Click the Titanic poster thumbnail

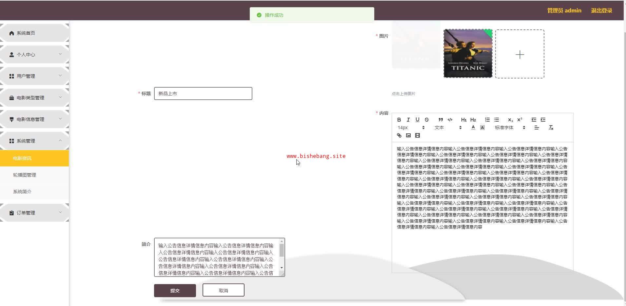point(468,54)
